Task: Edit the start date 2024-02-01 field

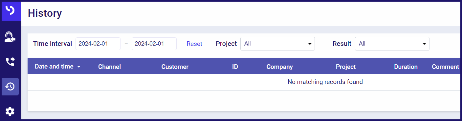Action: tap(98, 44)
